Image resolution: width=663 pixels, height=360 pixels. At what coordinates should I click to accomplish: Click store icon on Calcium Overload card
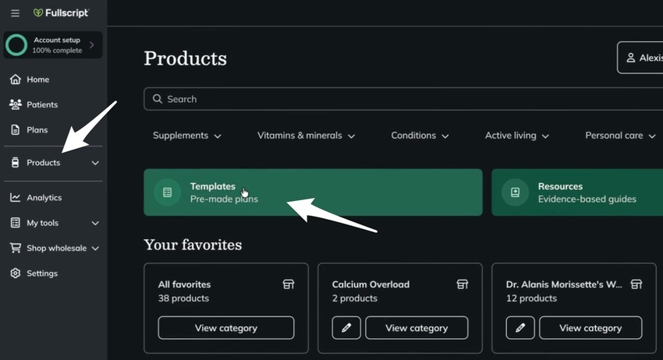click(x=462, y=284)
